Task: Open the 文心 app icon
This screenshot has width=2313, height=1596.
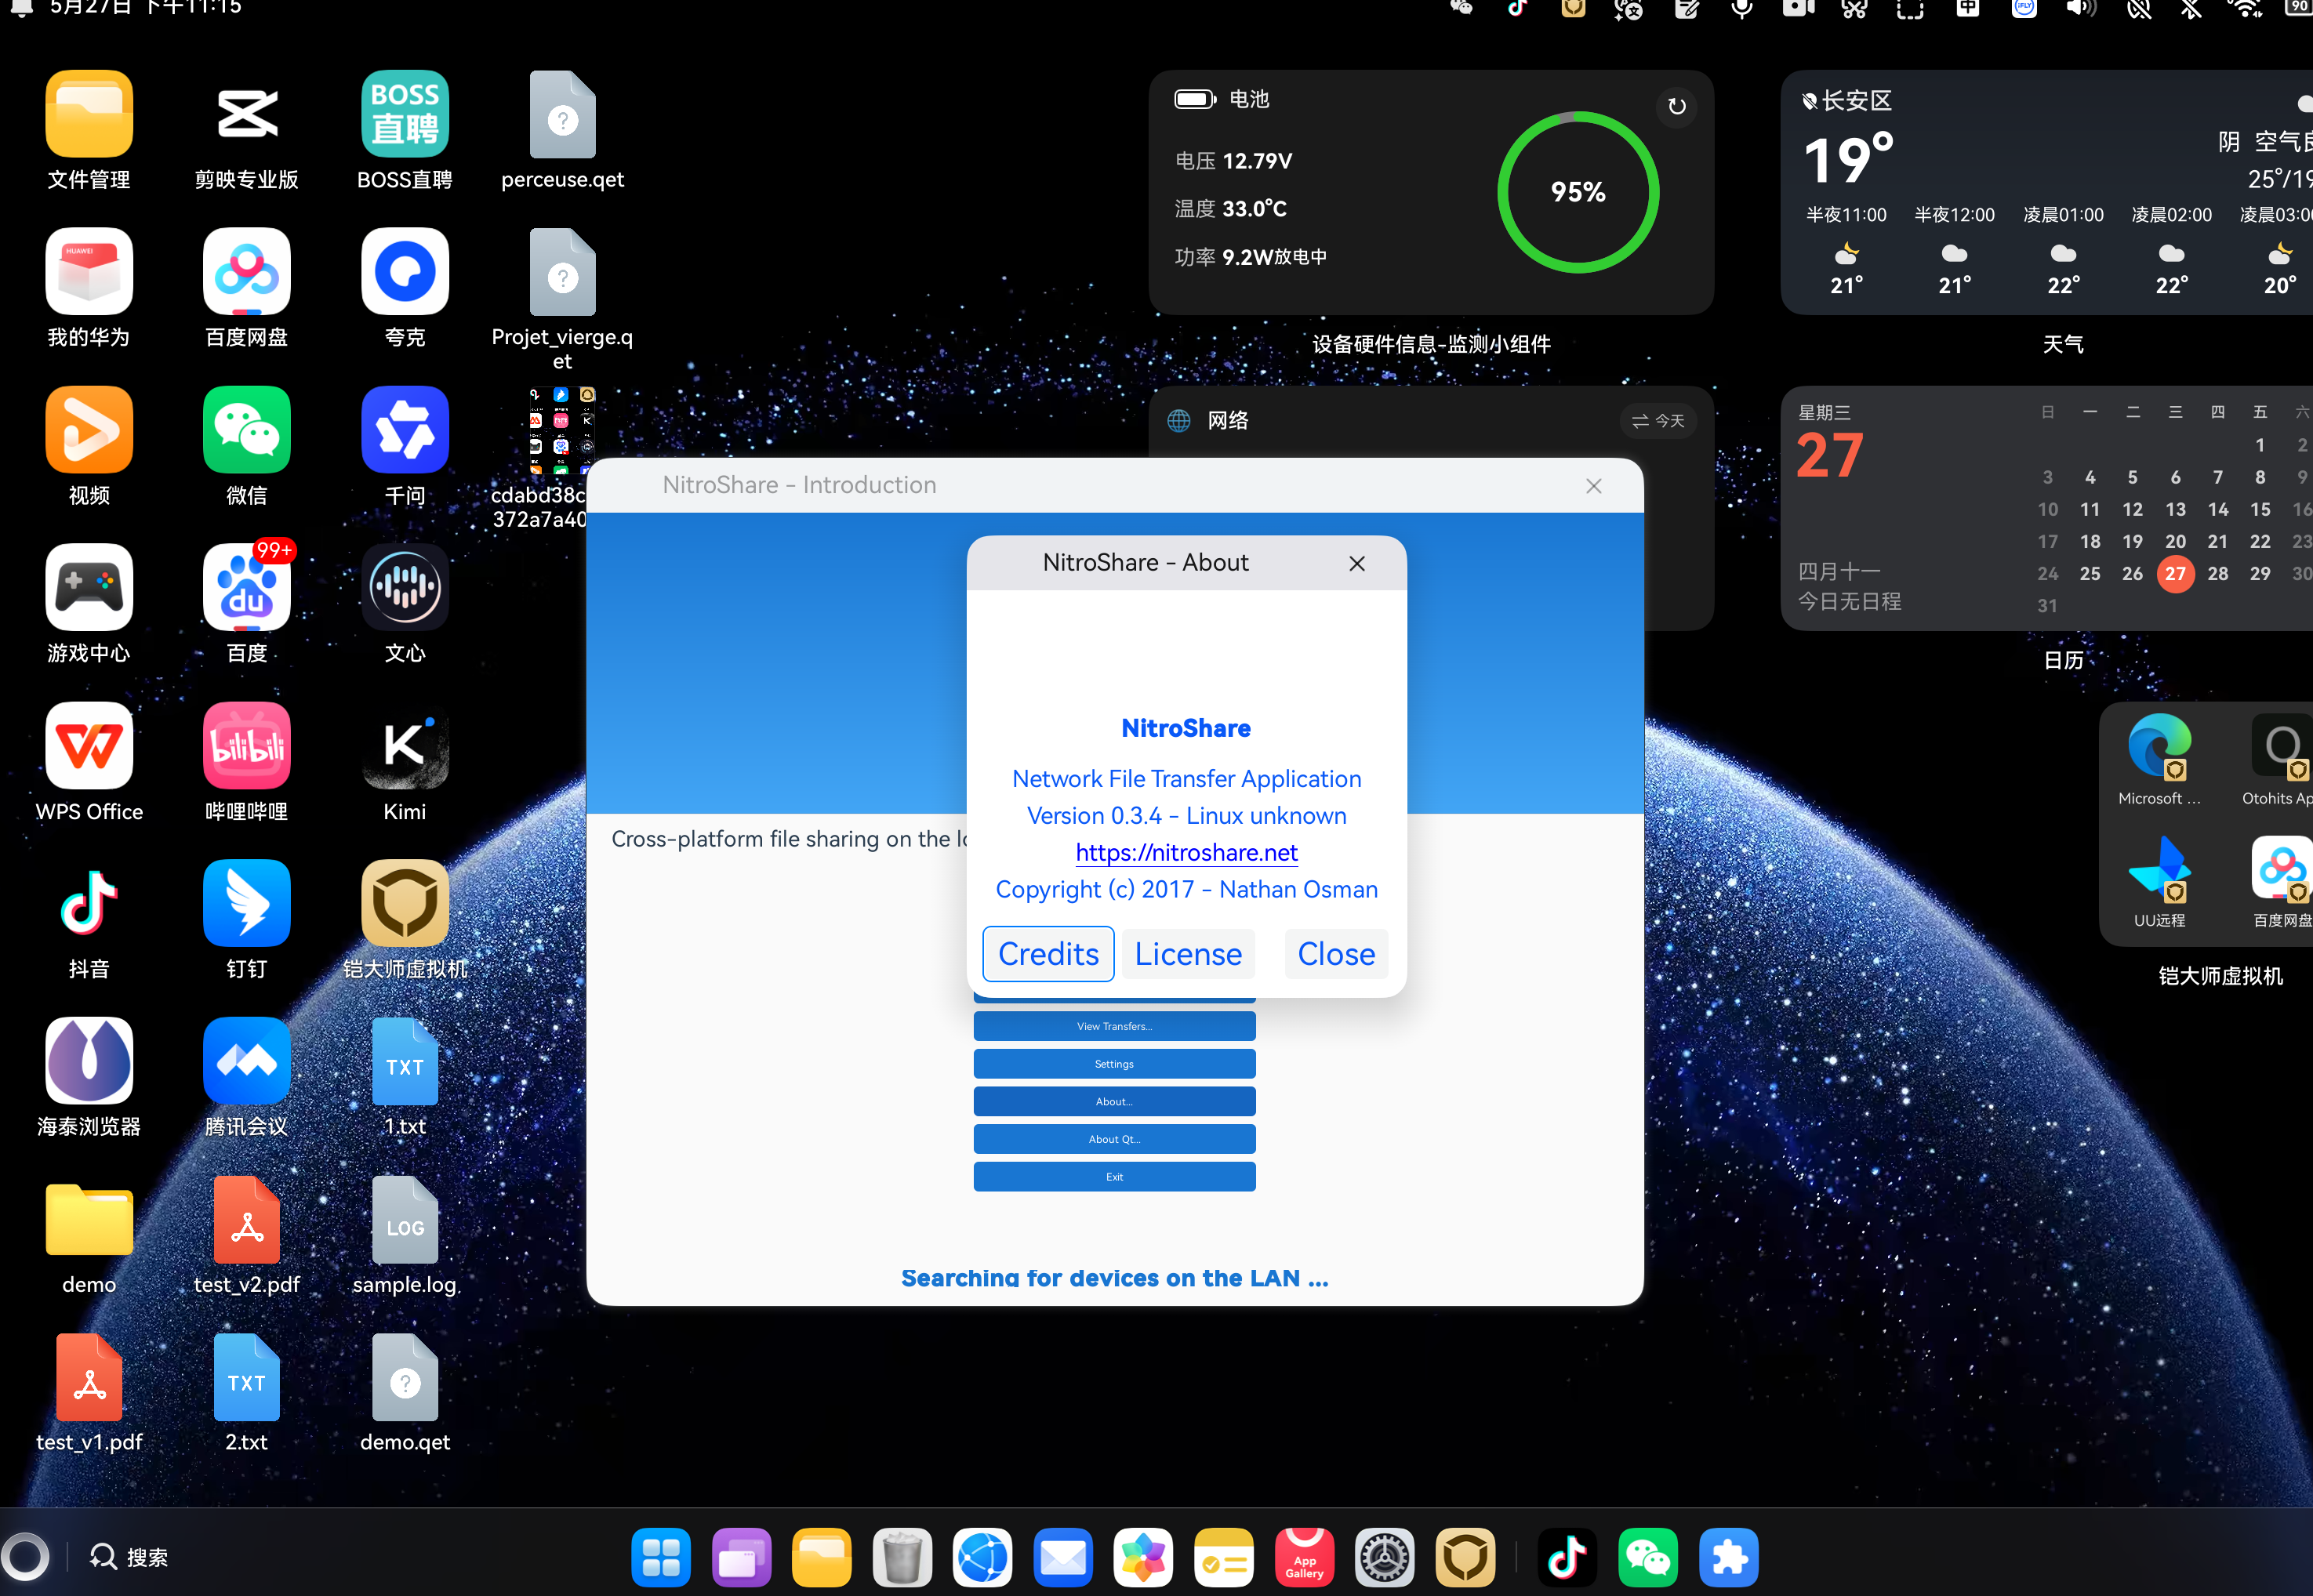Action: (x=405, y=587)
